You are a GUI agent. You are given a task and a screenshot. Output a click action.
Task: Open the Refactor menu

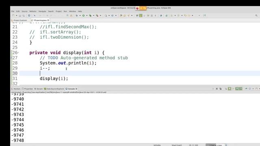[33, 11]
